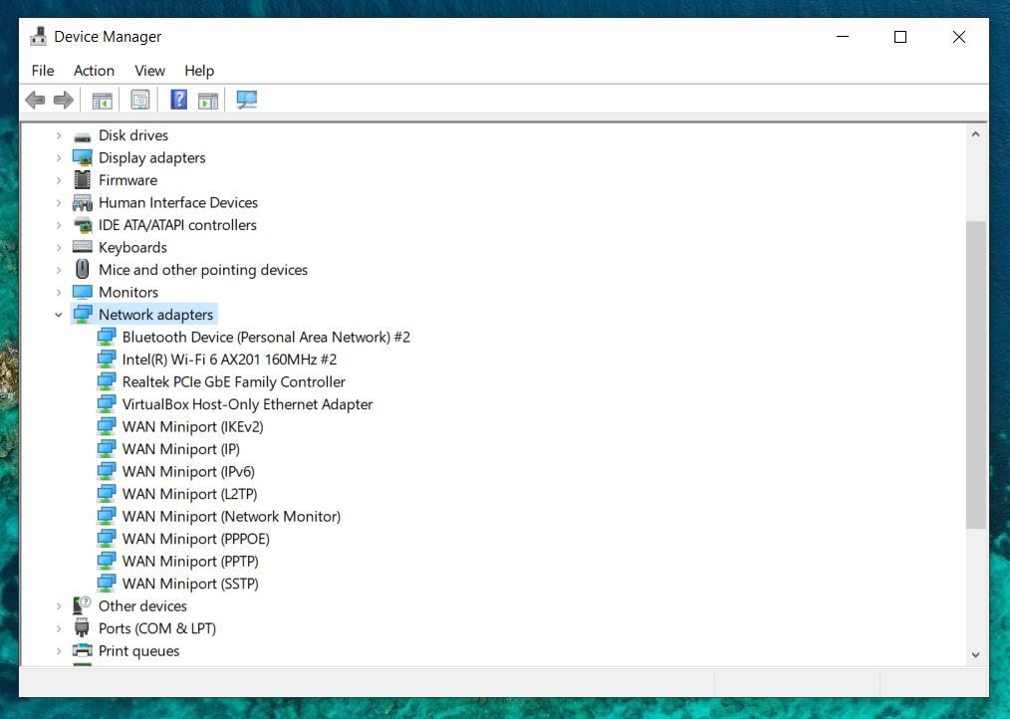Select WAN Miniport (IPv6)
Screen dimensions: 1010x719
tap(188, 472)
